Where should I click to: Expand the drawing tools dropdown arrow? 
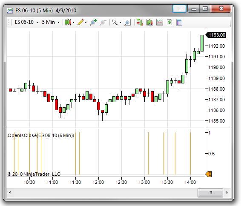(86, 23)
